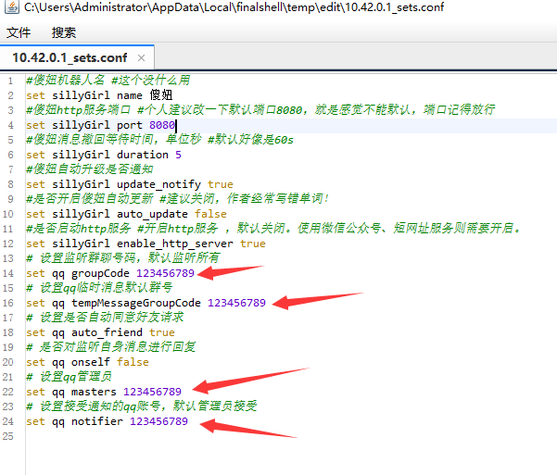This screenshot has height=475, width=557.
Task: Click comment #傻妞消息撤回等待时间
Action: click(159, 140)
